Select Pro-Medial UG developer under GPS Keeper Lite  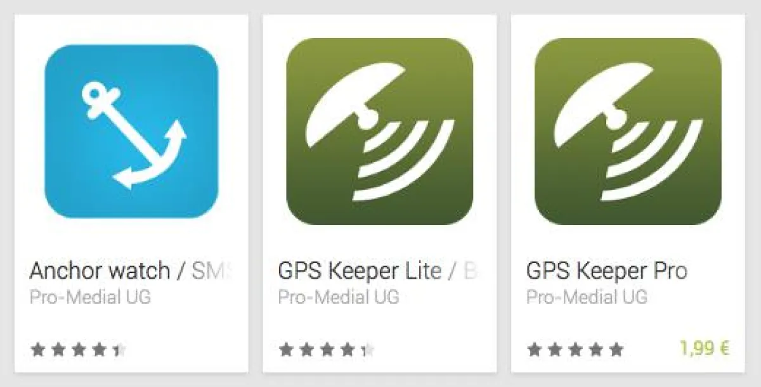[x=339, y=297]
